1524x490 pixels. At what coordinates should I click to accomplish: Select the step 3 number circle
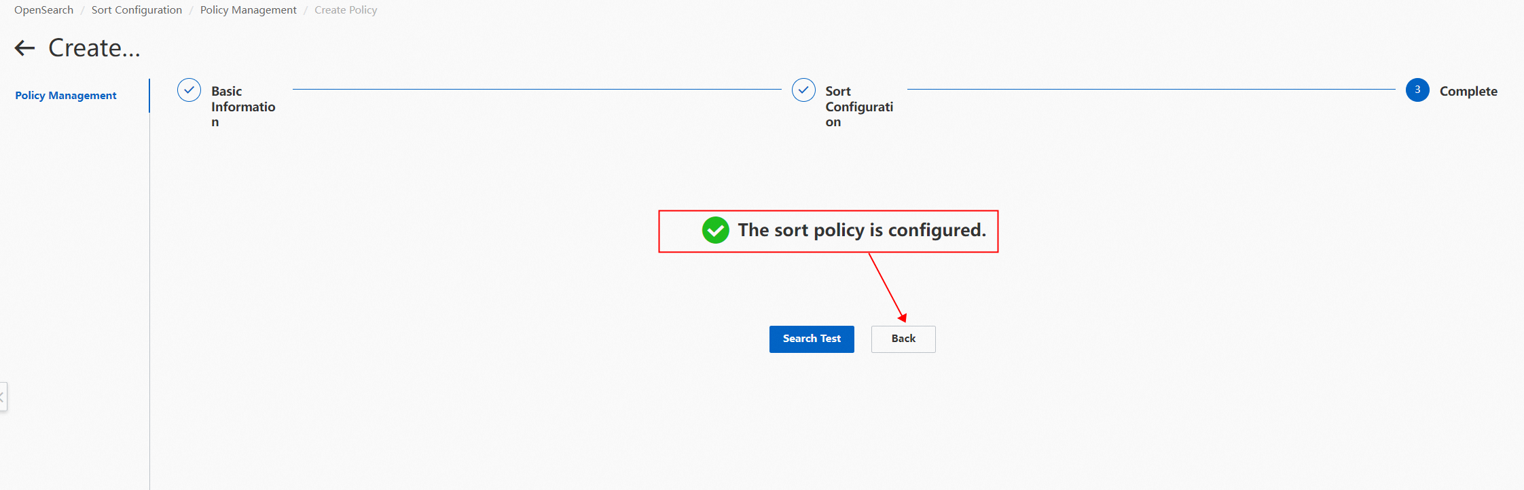coord(1417,90)
